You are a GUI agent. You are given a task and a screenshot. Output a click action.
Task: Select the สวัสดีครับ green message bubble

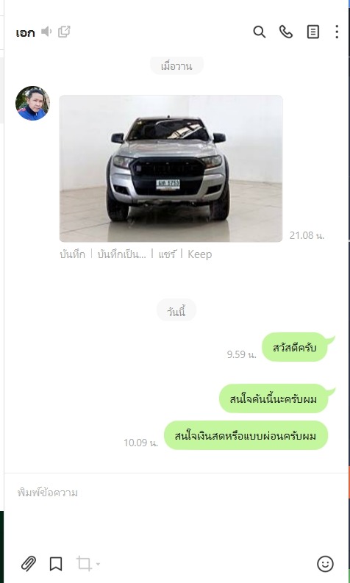click(295, 347)
